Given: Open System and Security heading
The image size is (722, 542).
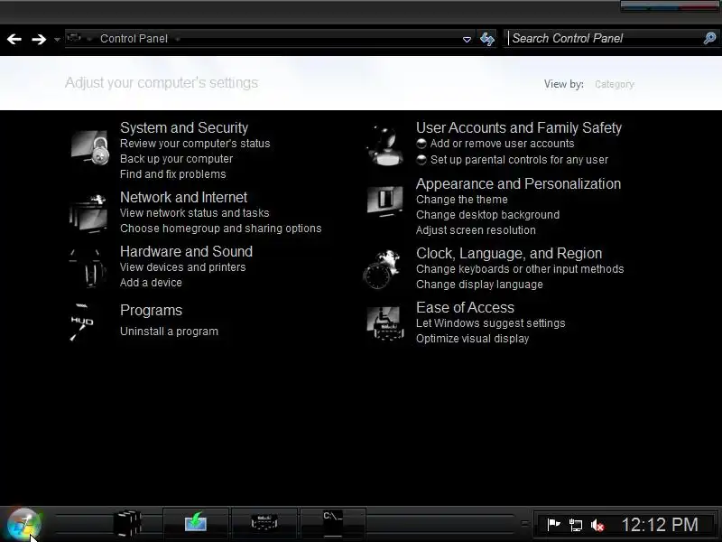Looking at the screenshot, I should [x=184, y=127].
